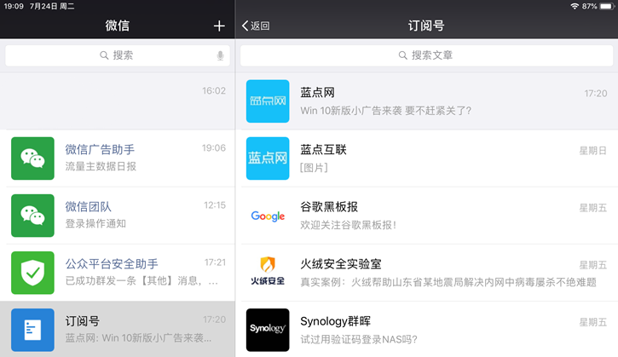Tap the 订阅号 header title

coord(426,26)
